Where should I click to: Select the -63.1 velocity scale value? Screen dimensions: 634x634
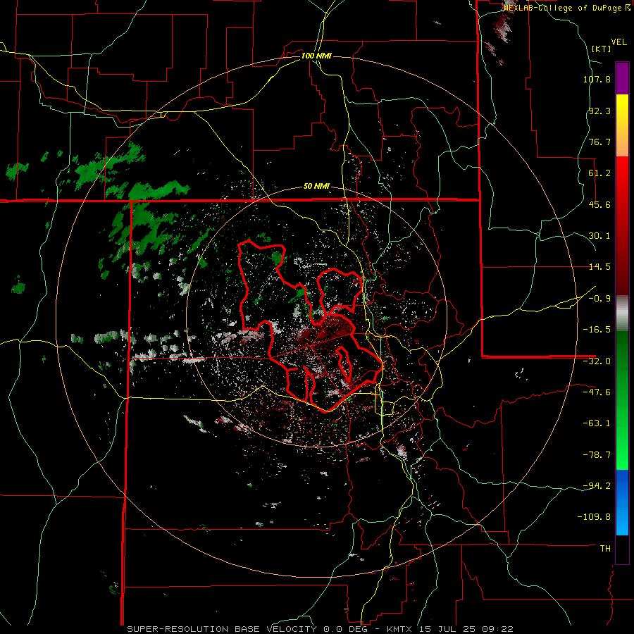[597, 423]
